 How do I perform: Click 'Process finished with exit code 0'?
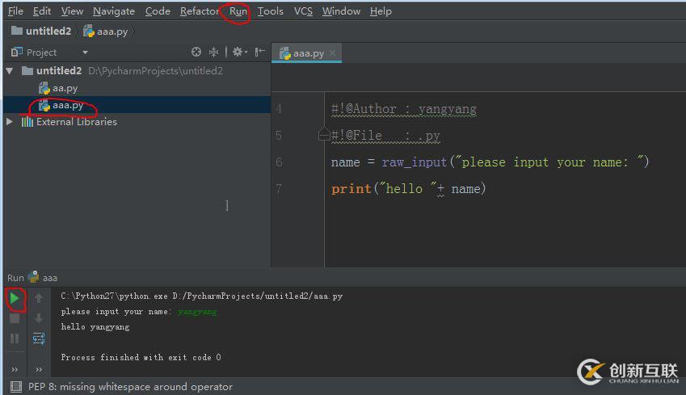pos(141,357)
